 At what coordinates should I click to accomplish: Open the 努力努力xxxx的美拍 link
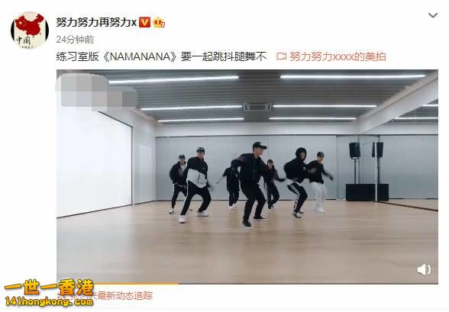(x=338, y=56)
